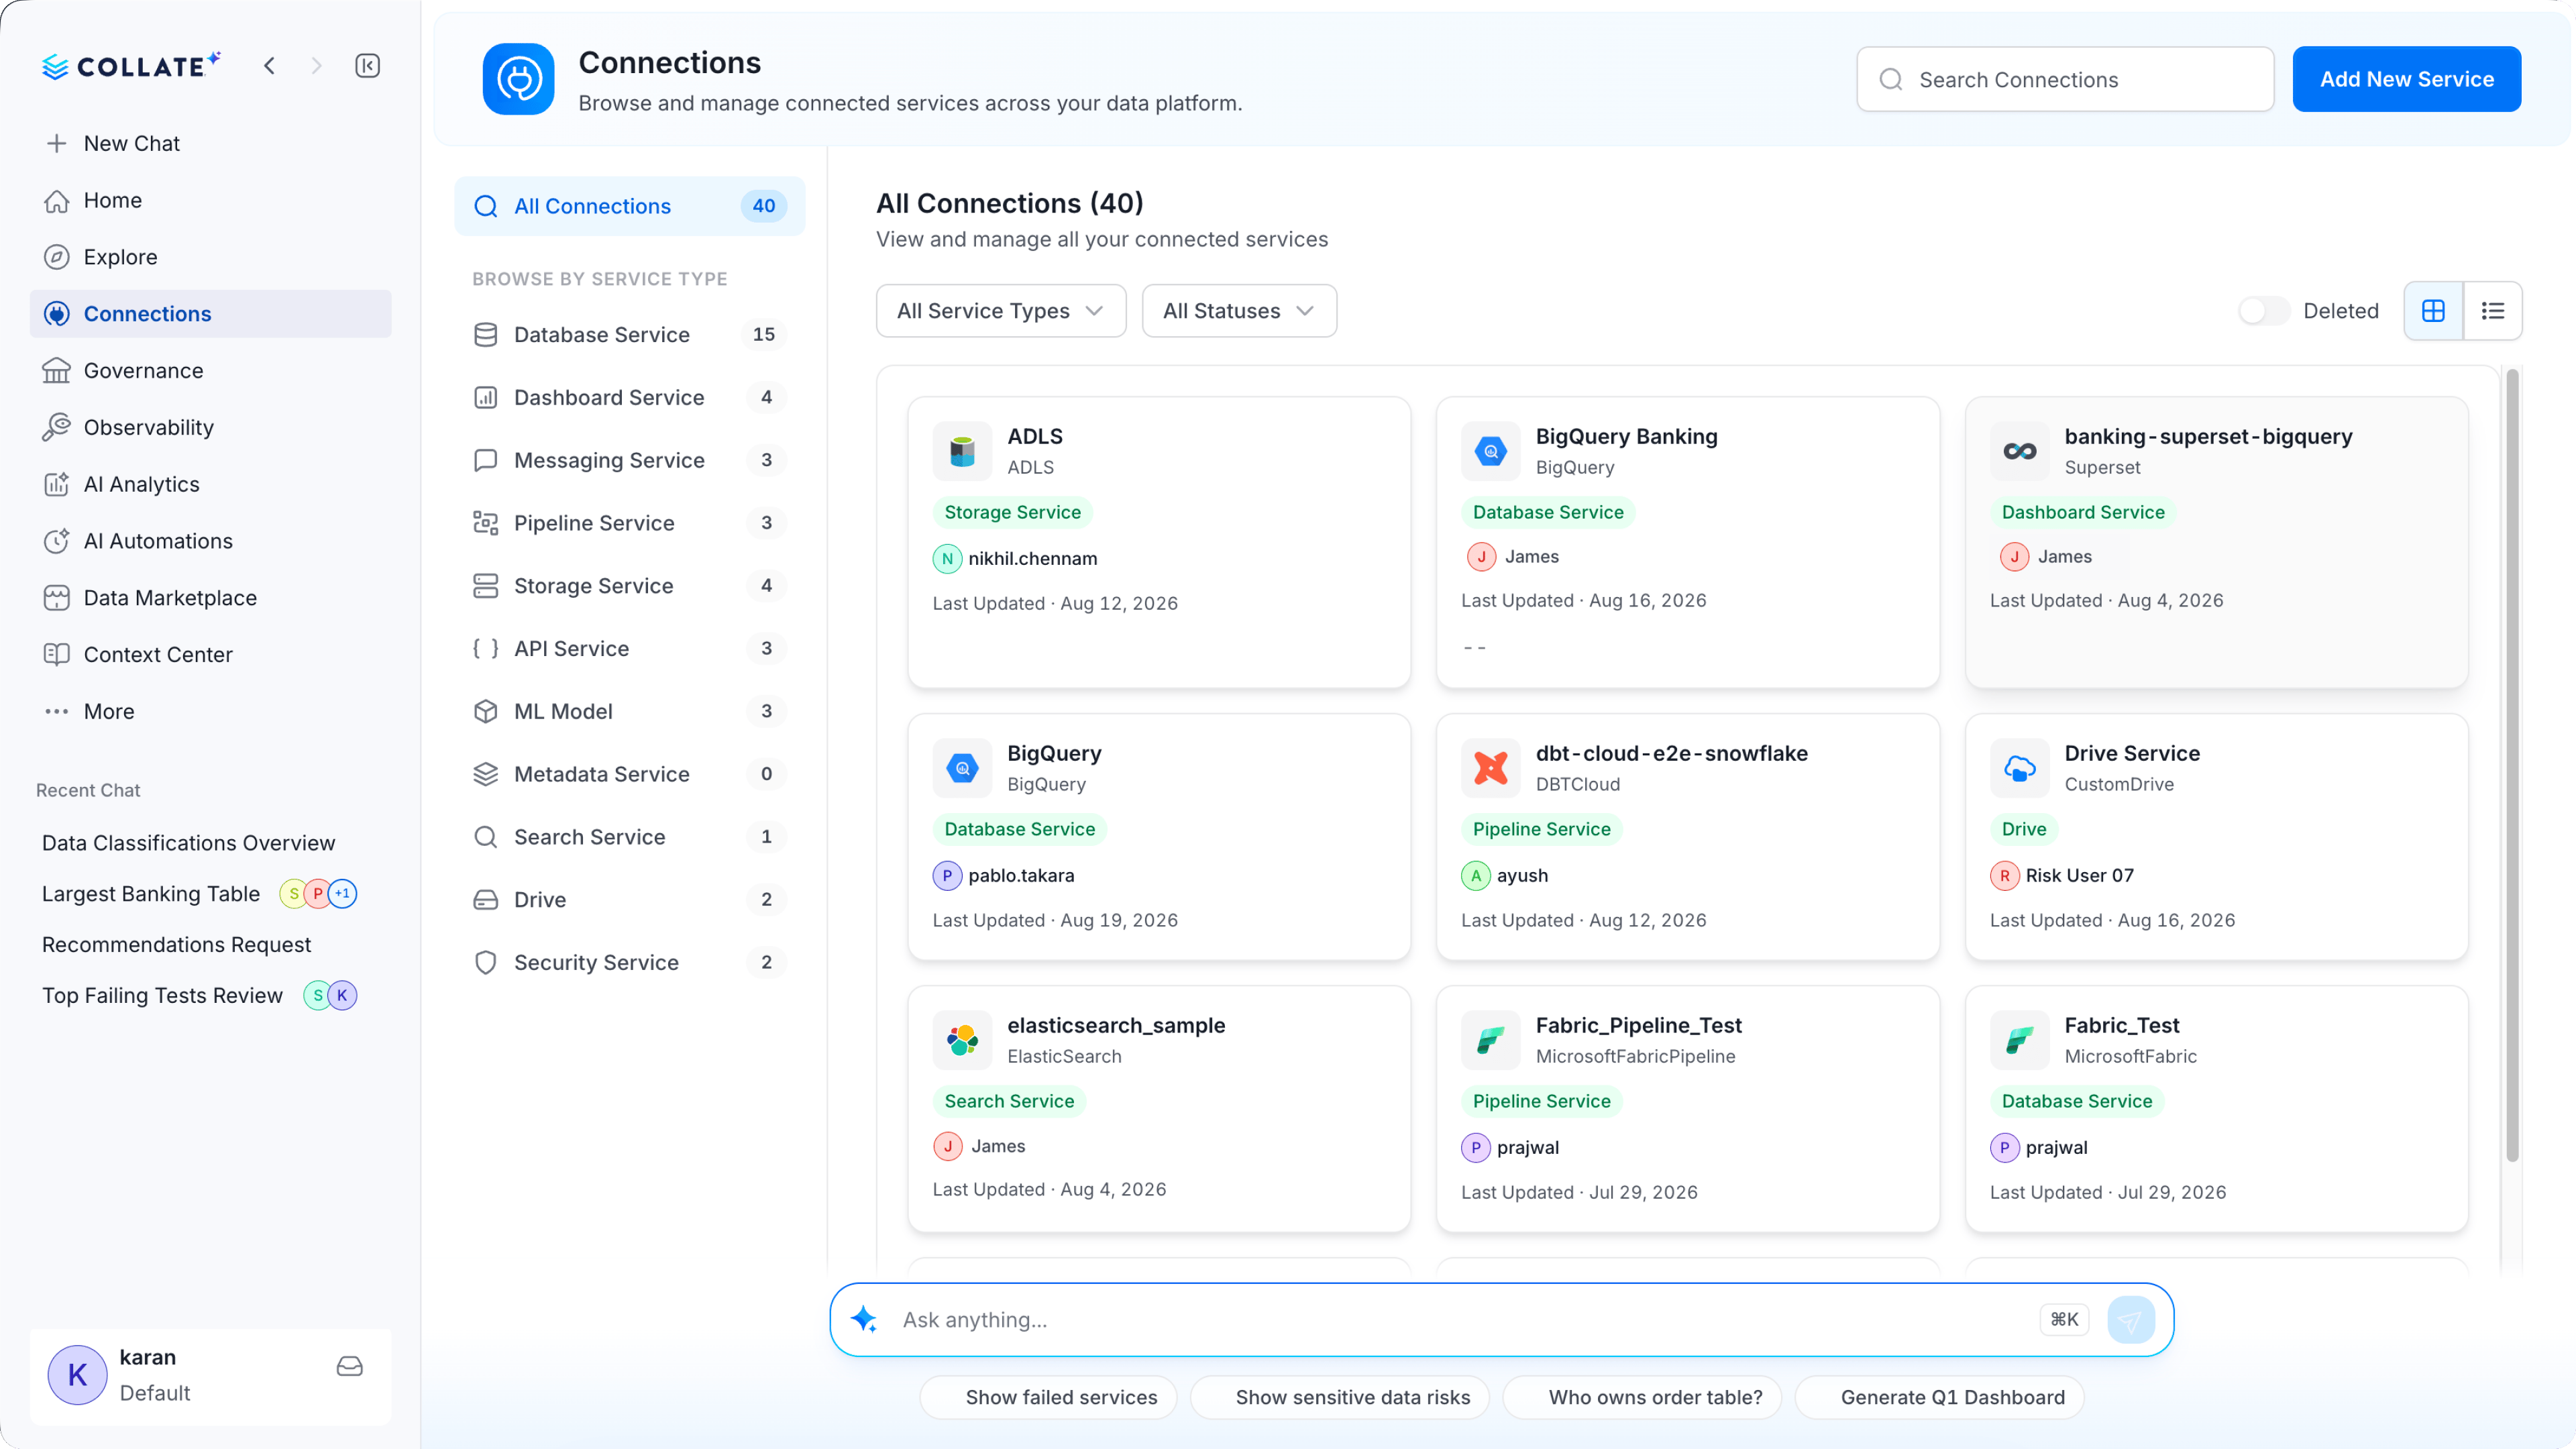Click Show sensitive data risks suggestion
2576x1449 pixels.
click(1340, 1397)
